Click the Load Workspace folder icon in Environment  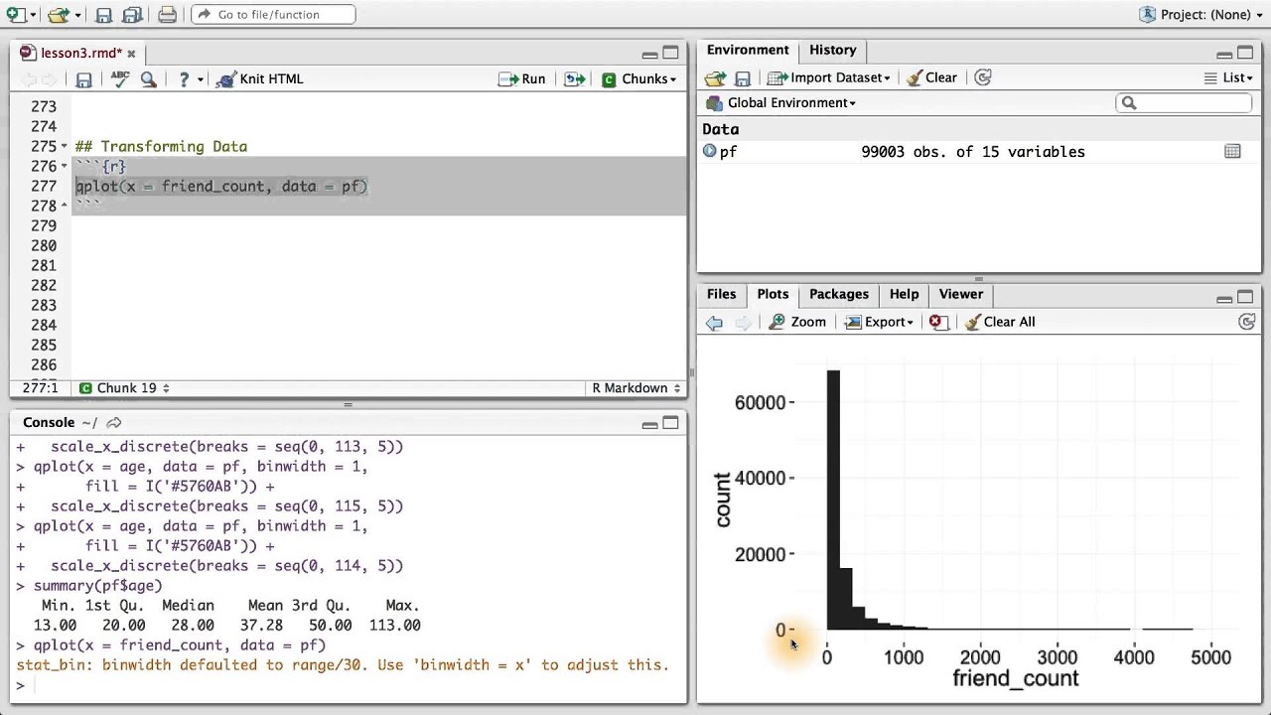point(715,77)
